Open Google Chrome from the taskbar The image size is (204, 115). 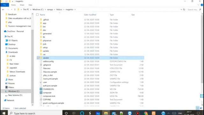[x=146, y=113]
